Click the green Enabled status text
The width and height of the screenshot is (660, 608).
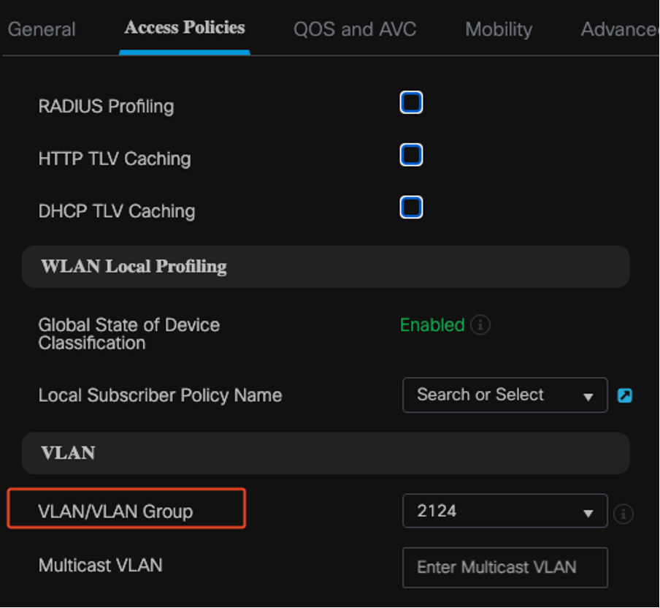tap(432, 325)
